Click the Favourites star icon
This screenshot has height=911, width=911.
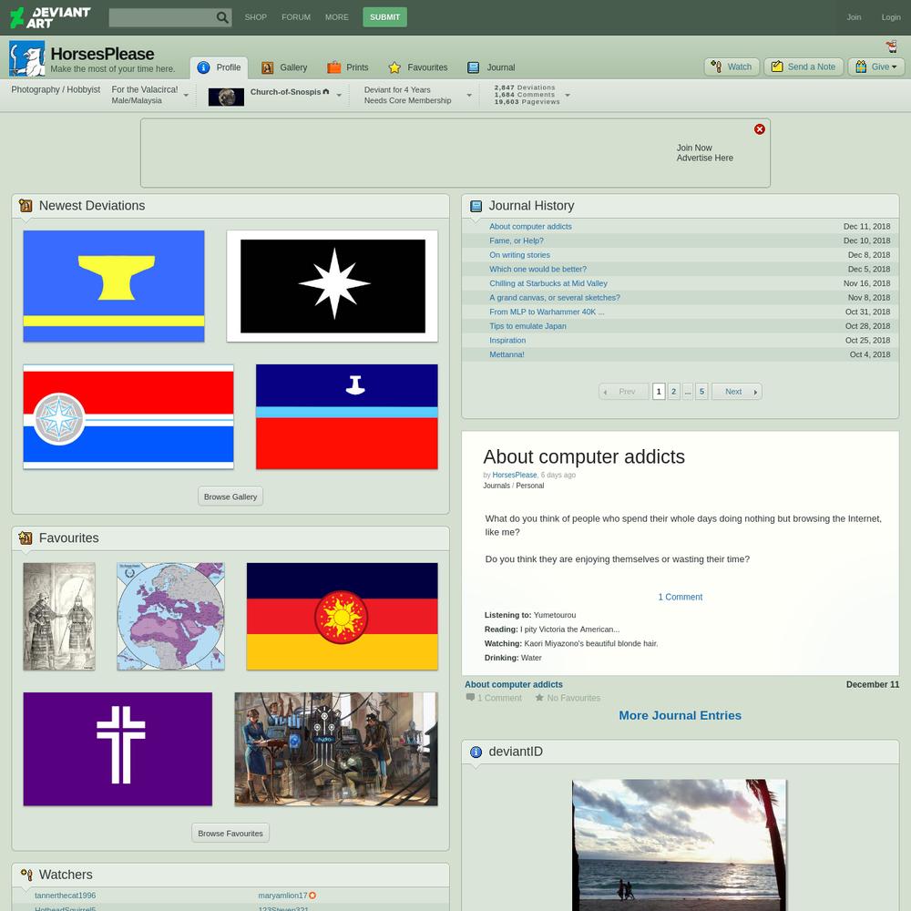[x=394, y=68]
